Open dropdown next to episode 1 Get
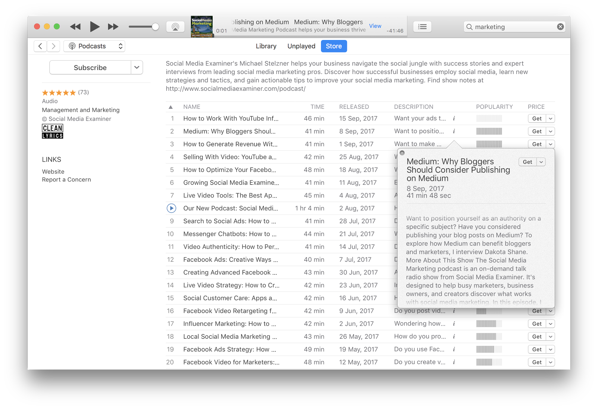598x409 pixels. click(x=551, y=119)
